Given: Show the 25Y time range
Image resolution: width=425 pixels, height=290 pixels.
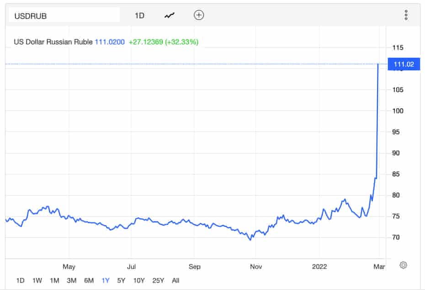Looking at the screenshot, I should click(158, 280).
